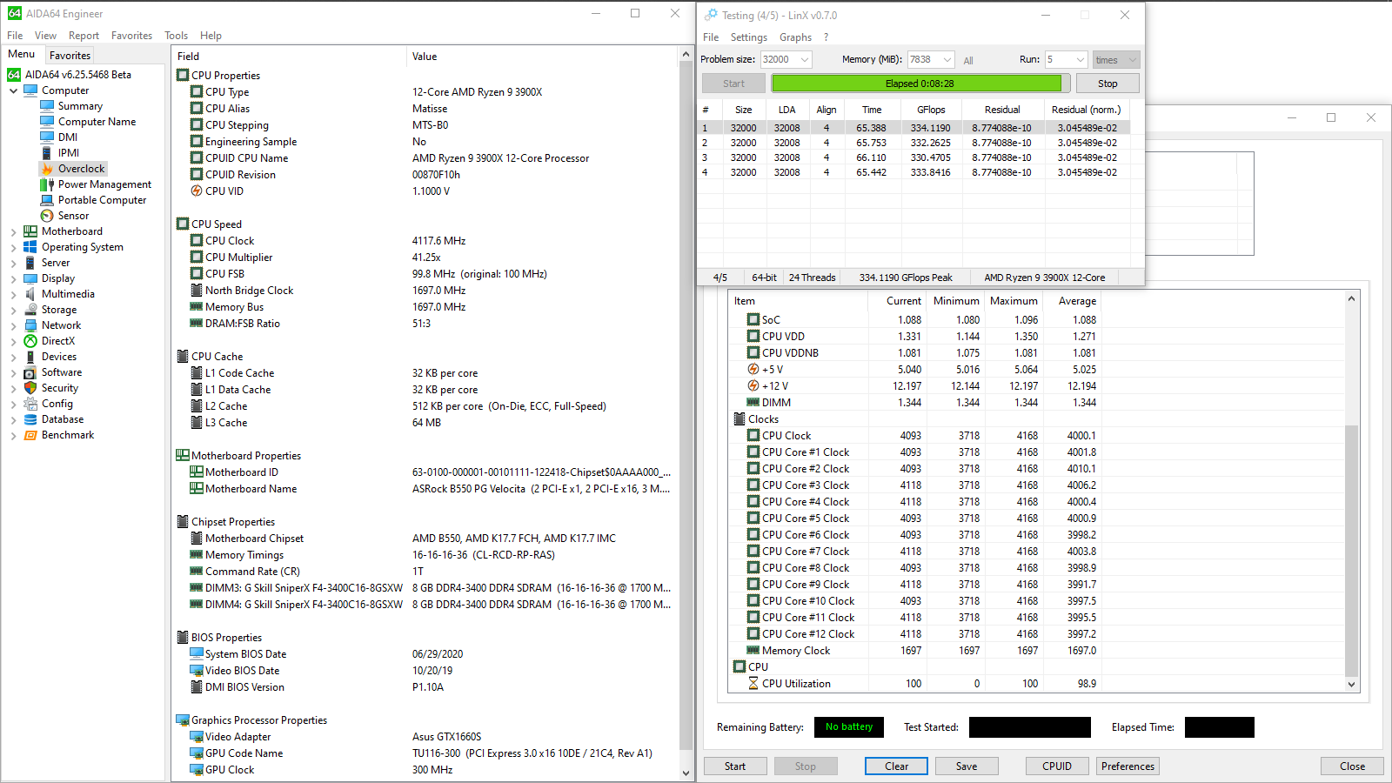Screen dimensions: 1392x783
Task: Open the LinX Graphs menu
Action: pyautogui.click(x=795, y=37)
